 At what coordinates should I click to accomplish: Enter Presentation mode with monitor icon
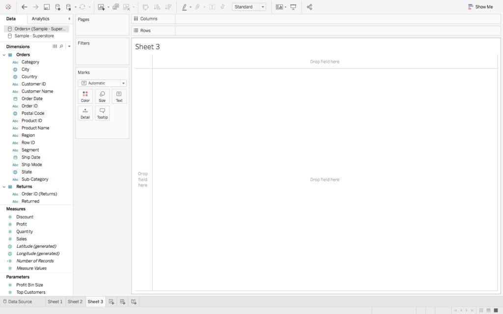[x=293, y=7]
